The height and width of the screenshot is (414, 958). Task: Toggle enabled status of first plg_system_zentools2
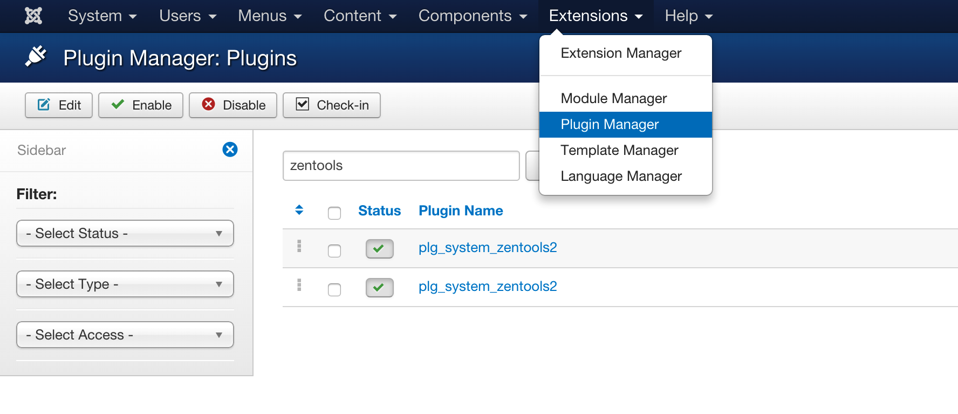[380, 249]
